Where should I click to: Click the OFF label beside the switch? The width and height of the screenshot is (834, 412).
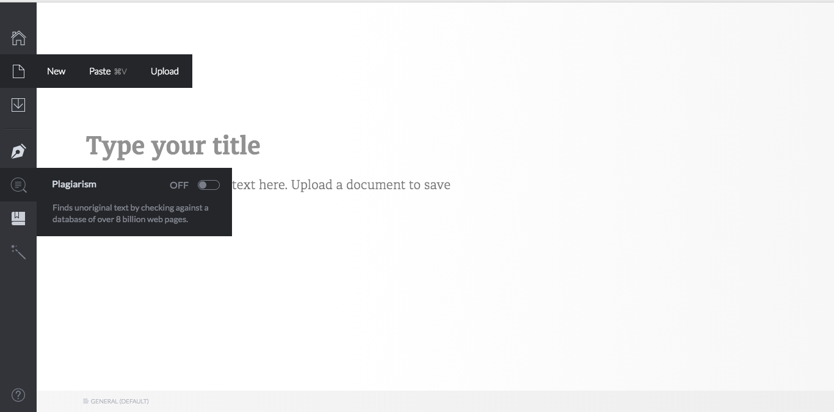coord(179,185)
